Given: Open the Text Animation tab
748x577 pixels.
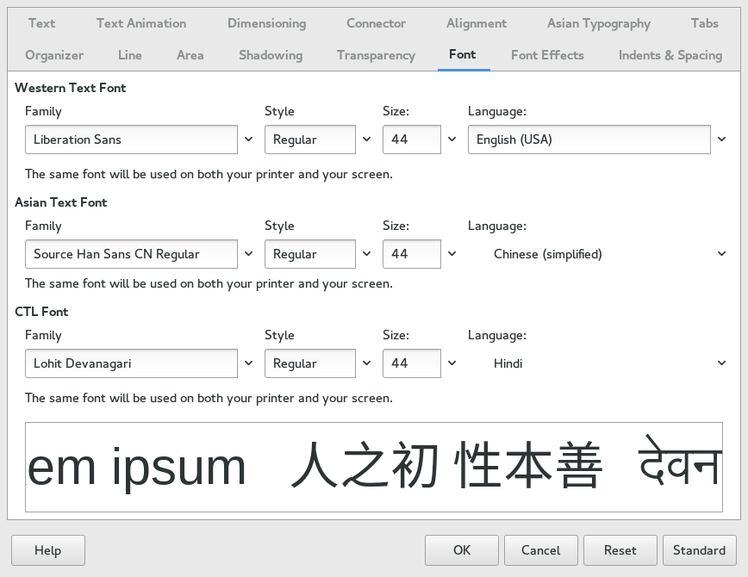Looking at the screenshot, I should point(140,23).
